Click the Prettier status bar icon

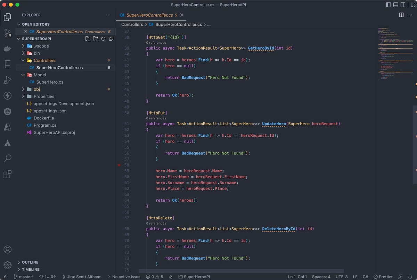pyautogui.click(x=383, y=277)
